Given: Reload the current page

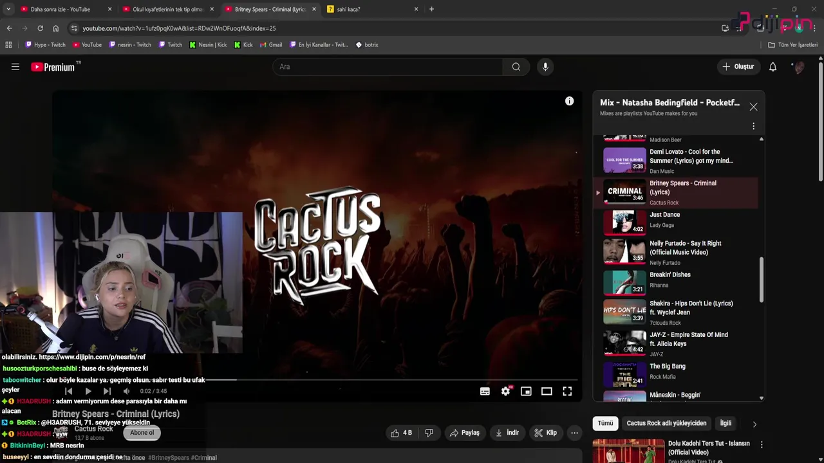Looking at the screenshot, I should [x=40, y=28].
